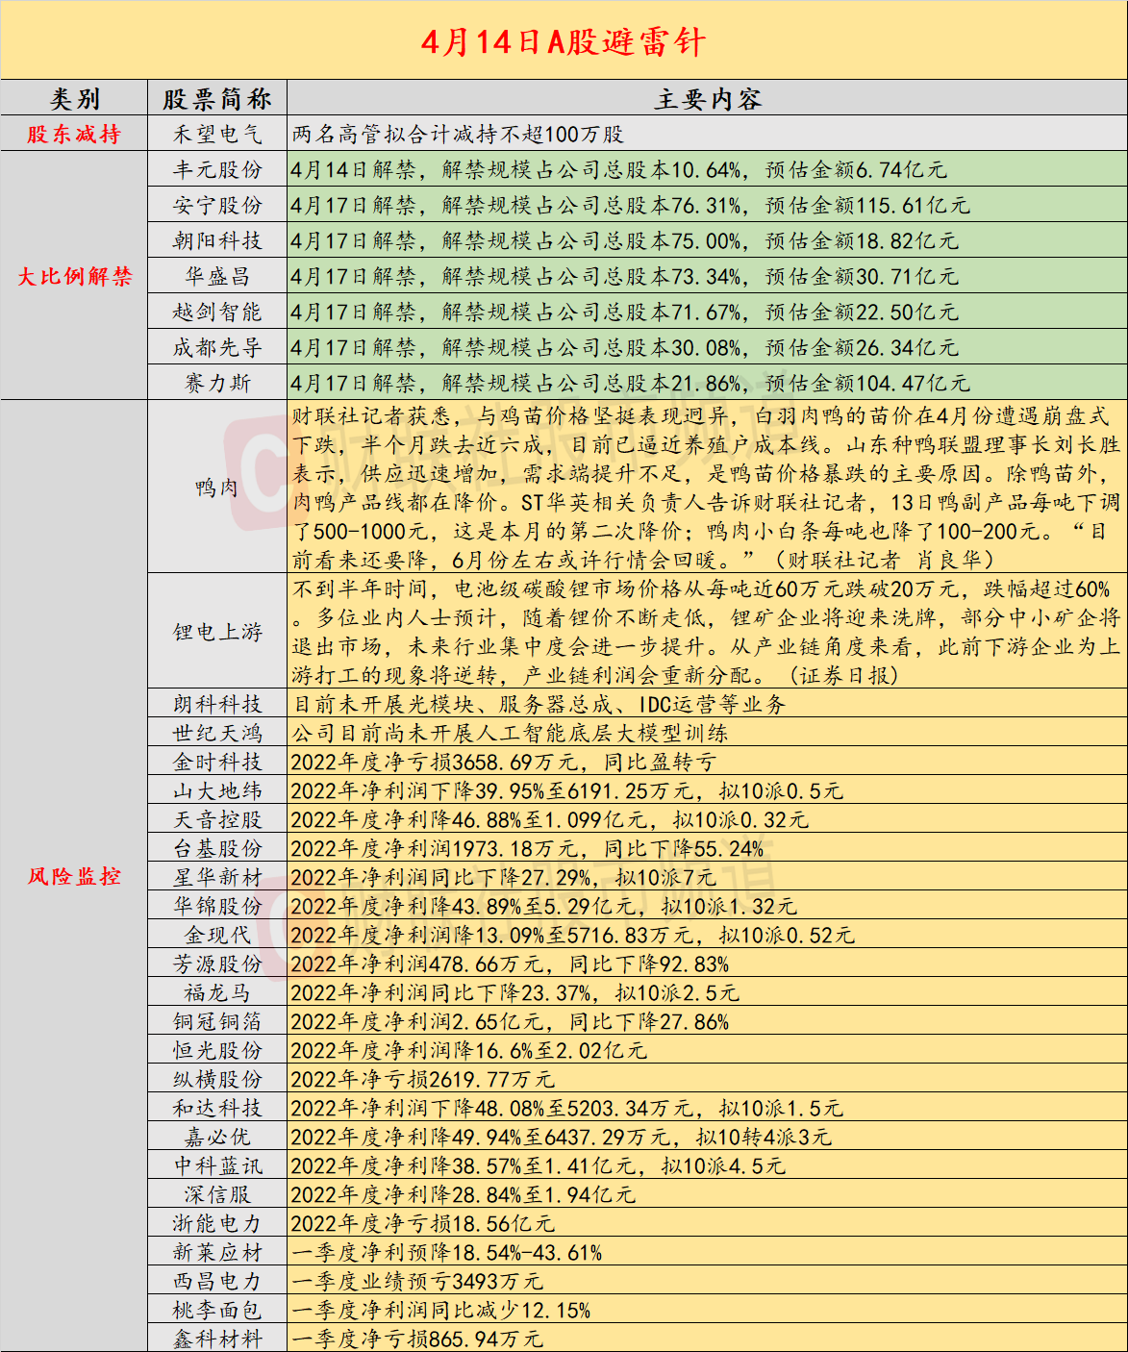
Task: Click the stock name 和达科技
Action: pos(217,1109)
